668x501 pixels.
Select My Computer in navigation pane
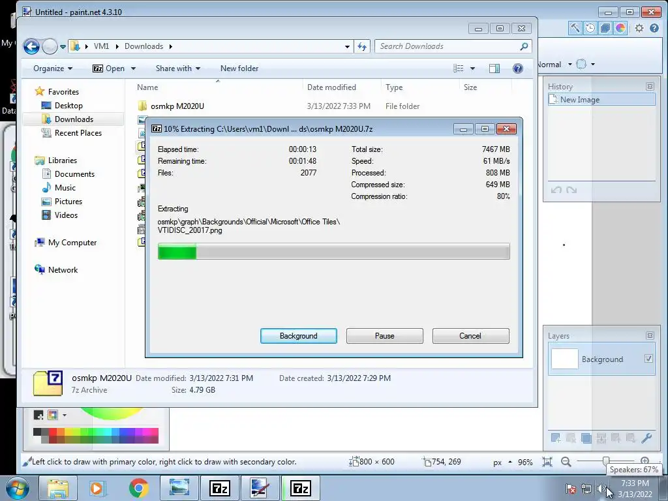coord(72,243)
